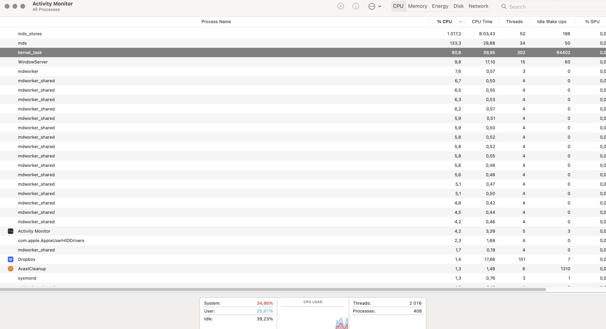Switch to the Energy tab

440,6
